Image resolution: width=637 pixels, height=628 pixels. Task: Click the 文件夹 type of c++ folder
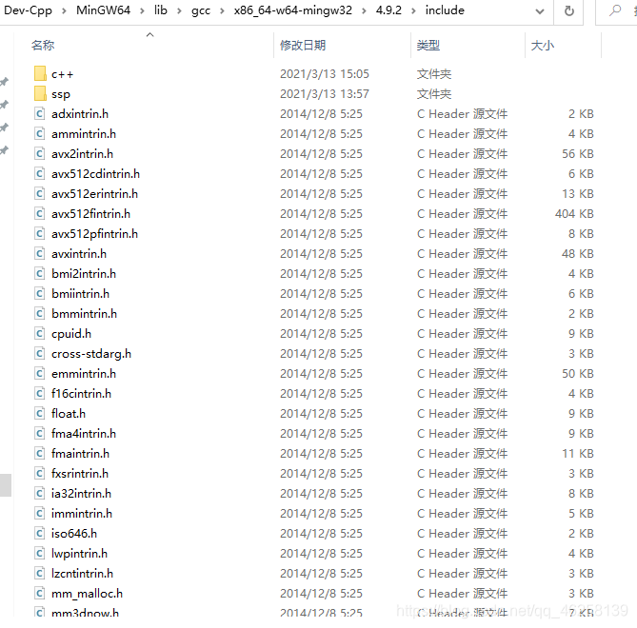click(434, 74)
